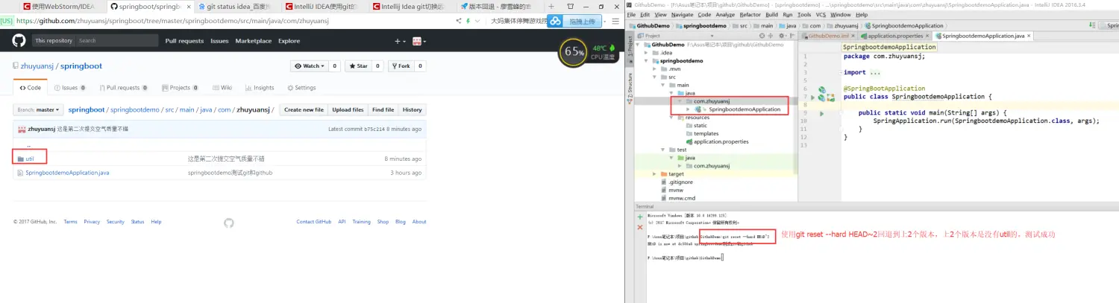The width and height of the screenshot is (1119, 303).
Task: Click the Find file button
Action: click(383, 109)
